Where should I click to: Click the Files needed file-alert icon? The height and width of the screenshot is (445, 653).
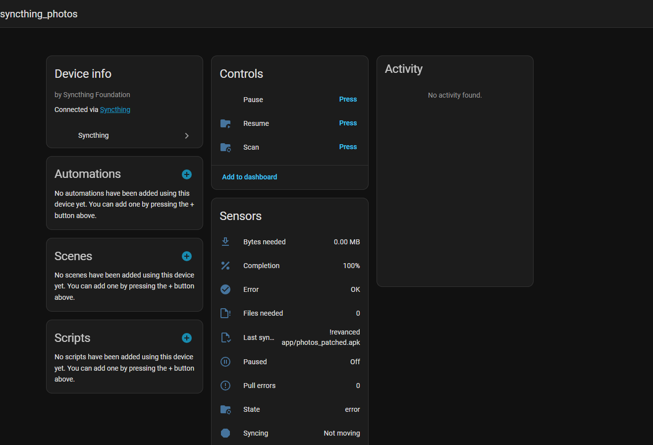225,313
